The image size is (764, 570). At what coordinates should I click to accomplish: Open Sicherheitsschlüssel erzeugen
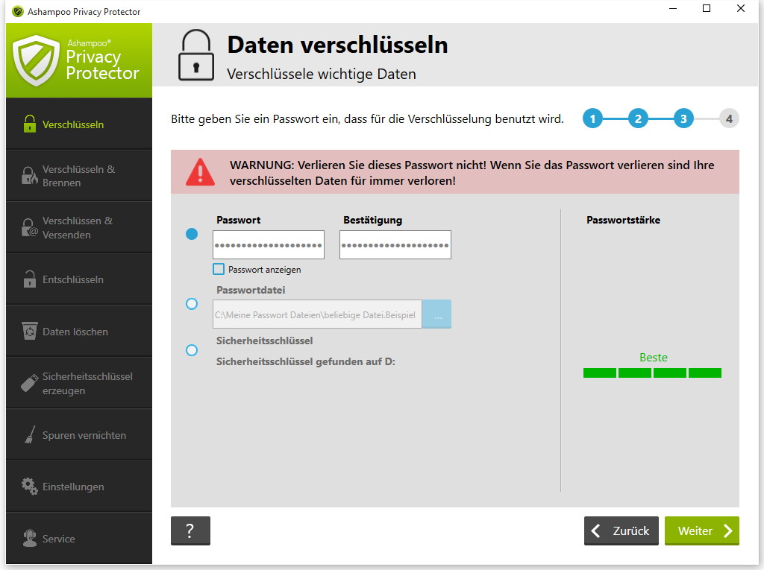coord(79,383)
